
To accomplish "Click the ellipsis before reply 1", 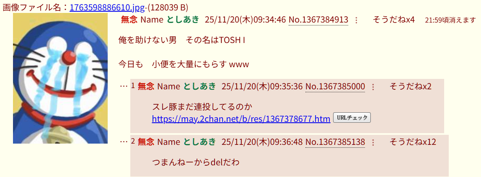I will [123, 86].
